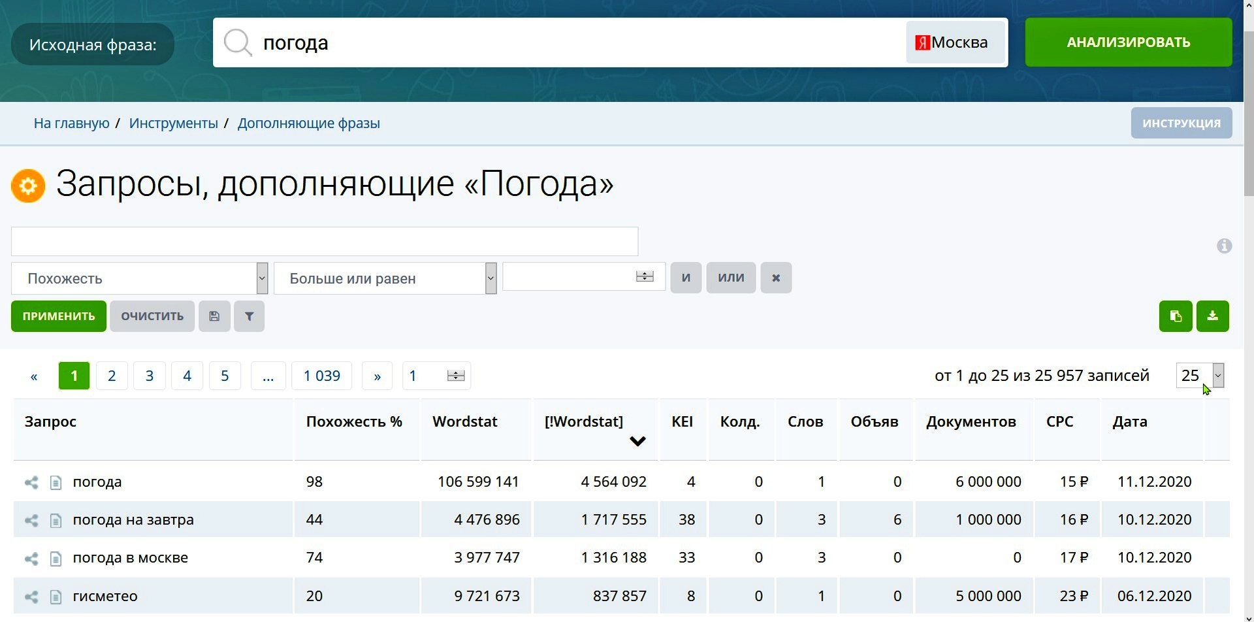Click the save filter floppy disk icon
This screenshot has height=622, width=1254.
[x=214, y=316]
